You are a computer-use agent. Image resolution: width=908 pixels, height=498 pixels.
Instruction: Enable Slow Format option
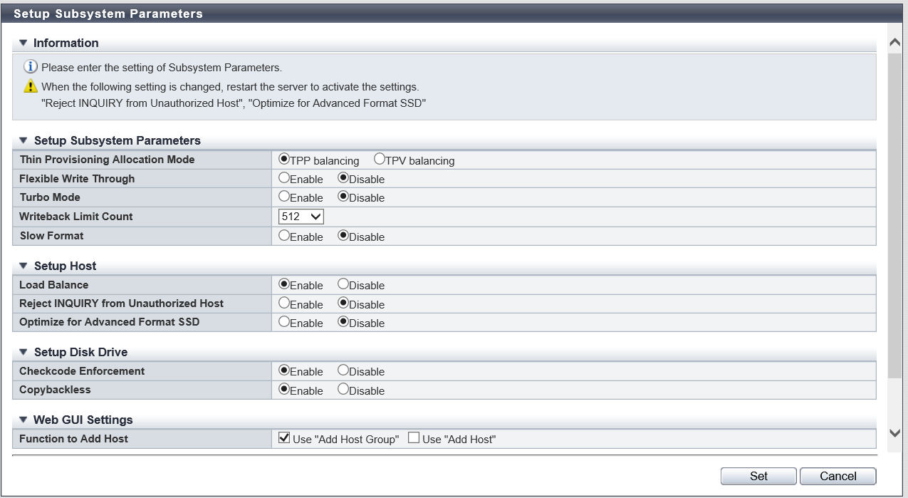[284, 236]
